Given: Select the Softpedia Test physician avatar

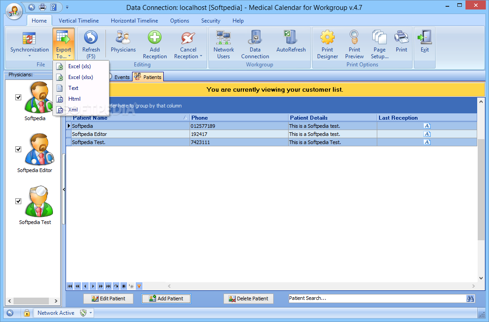Looking at the screenshot, I should (39, 201).
